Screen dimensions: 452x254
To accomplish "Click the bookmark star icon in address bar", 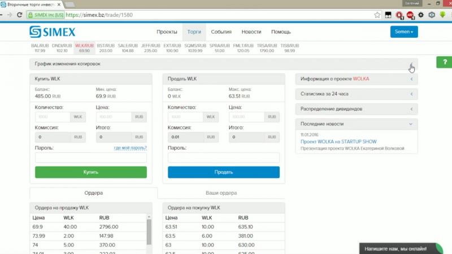I will [377, 15].
